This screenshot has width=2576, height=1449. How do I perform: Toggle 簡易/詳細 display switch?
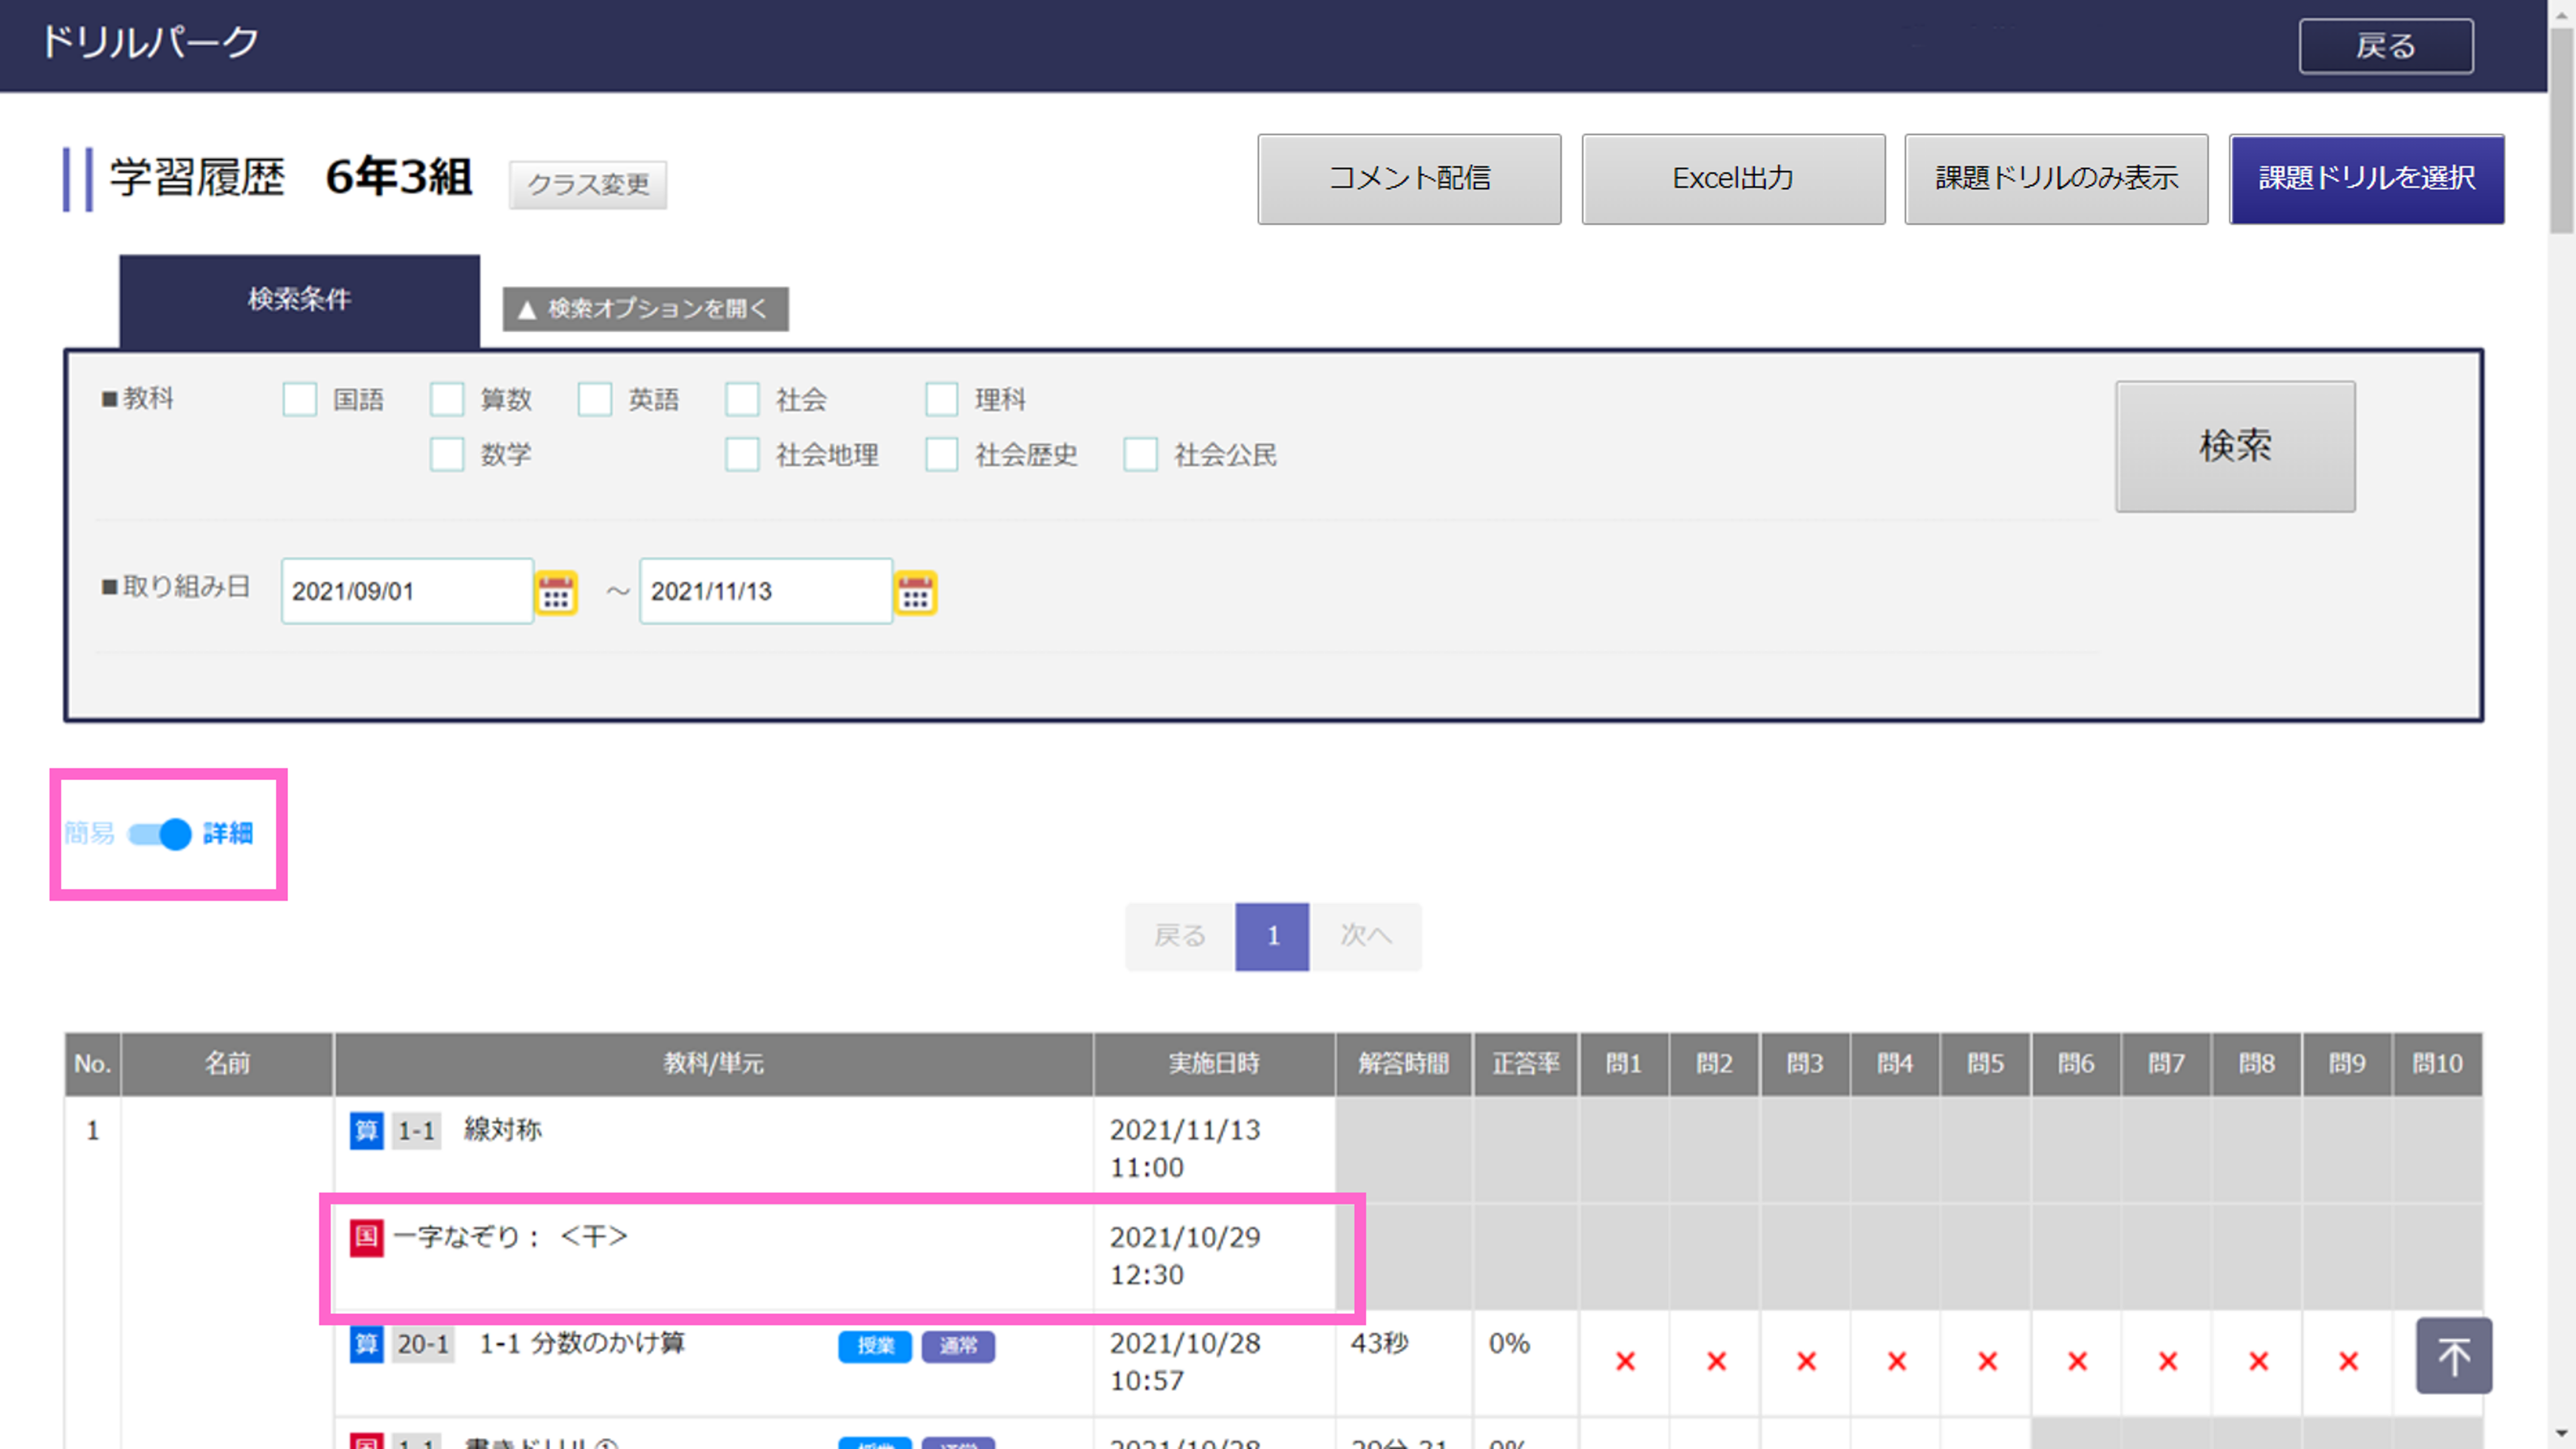click(x=160, y=834)
